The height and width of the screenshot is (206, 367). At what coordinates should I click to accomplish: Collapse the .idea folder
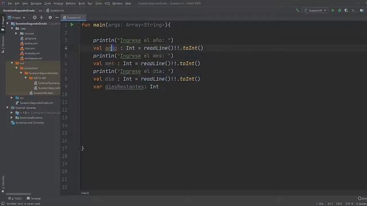[12, 29]
